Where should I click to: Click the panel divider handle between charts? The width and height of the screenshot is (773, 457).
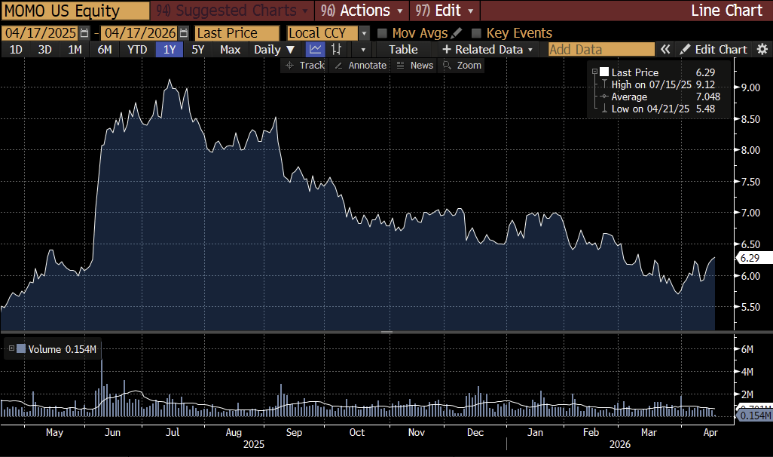(x=386, y=332)
